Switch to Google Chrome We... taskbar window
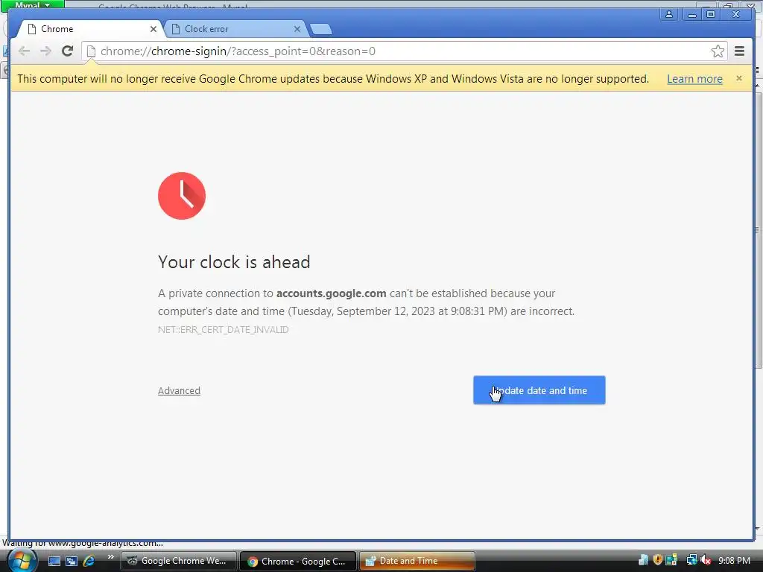Screen dimensions: 763x572 (178, 561)
